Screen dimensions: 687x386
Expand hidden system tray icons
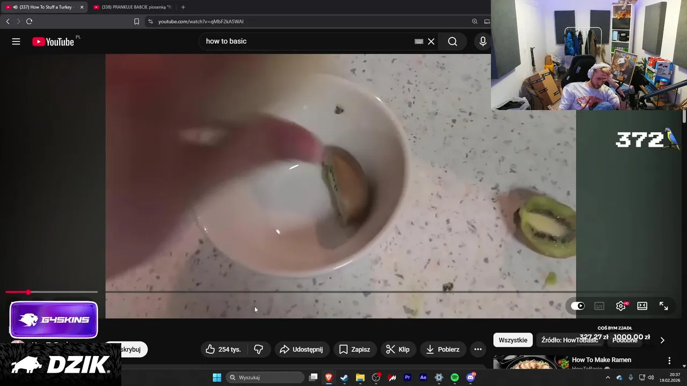(608, 377)
